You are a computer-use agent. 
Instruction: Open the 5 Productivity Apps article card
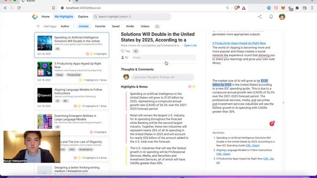tap(72, 71)
